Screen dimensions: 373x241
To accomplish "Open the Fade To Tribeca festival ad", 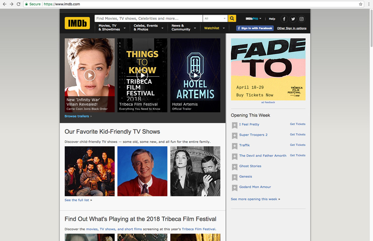I will [268, 69].
